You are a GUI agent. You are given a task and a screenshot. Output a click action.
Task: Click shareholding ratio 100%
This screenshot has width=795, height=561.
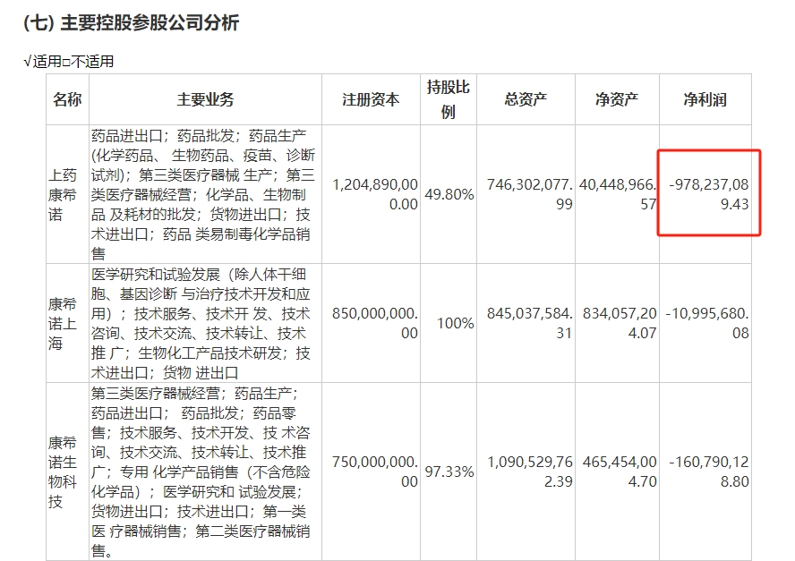pyautogui.click(x=456, y=323)
